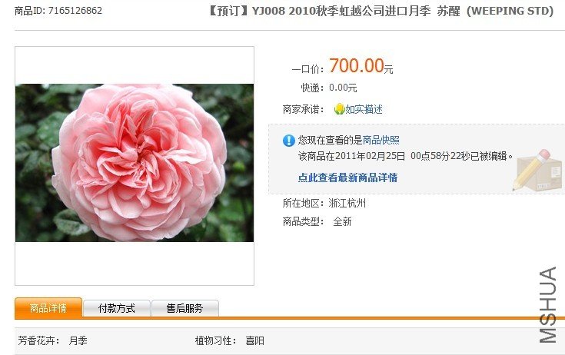Click the yellow flower 如实描述 icon
This screenshot has height=355, width=565.
coord(339,109)
